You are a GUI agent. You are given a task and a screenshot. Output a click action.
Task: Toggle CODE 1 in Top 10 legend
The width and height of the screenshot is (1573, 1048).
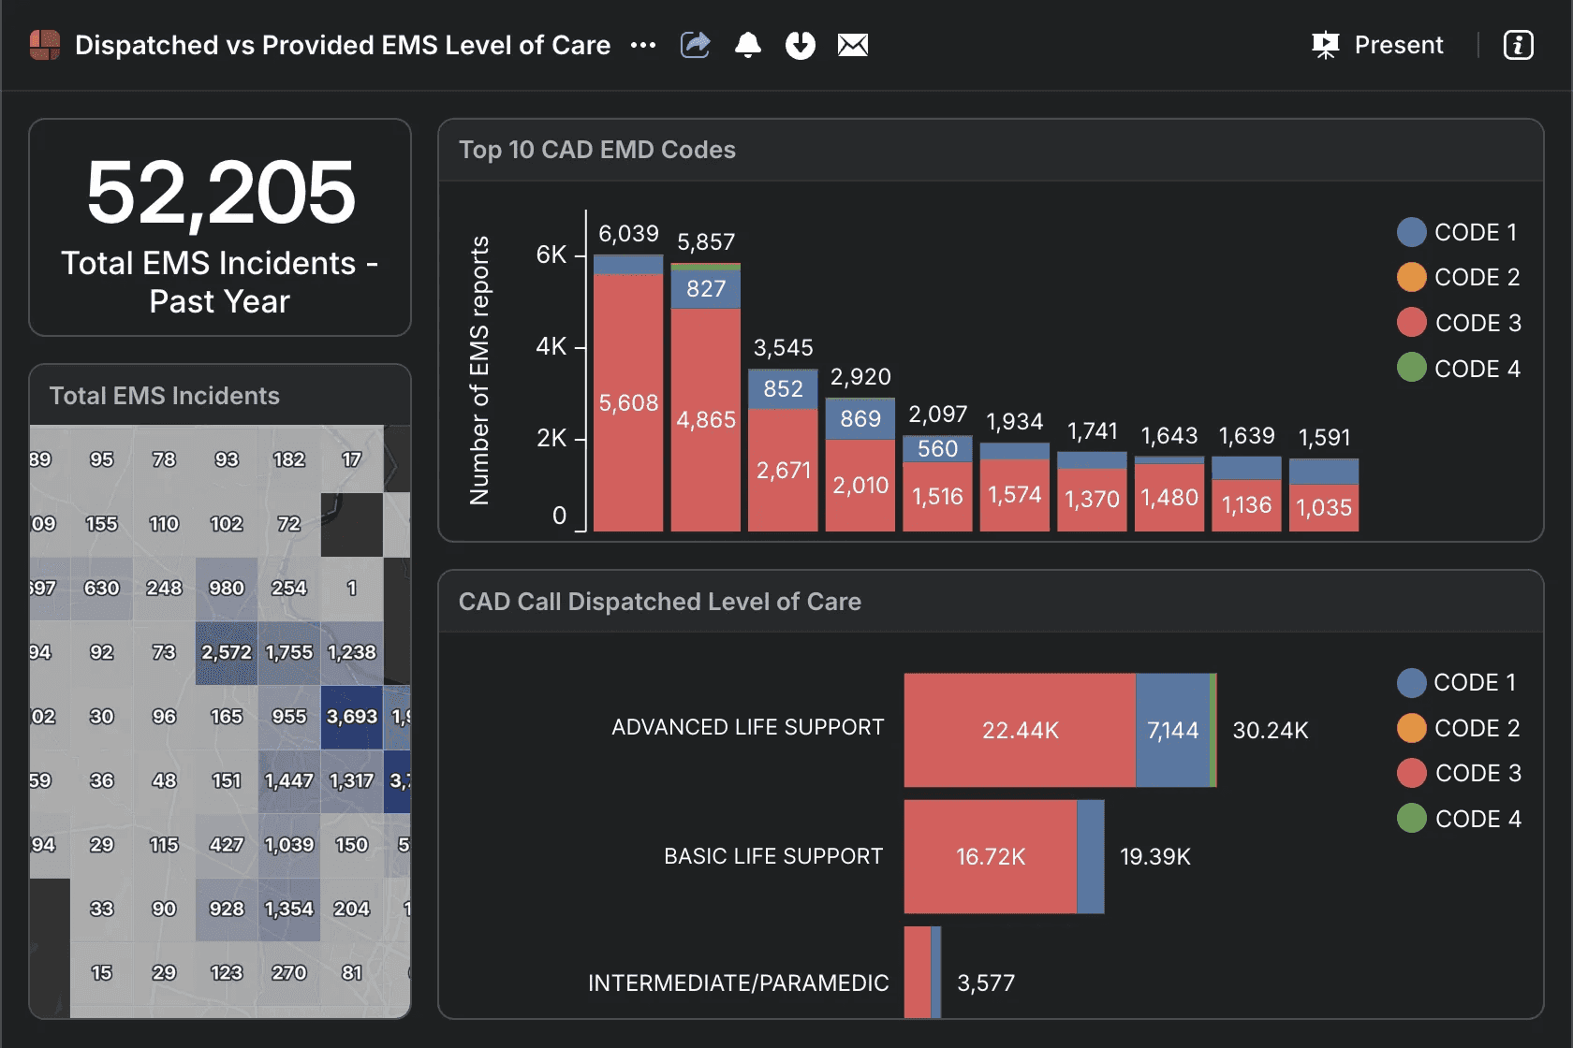(1475, 232)
